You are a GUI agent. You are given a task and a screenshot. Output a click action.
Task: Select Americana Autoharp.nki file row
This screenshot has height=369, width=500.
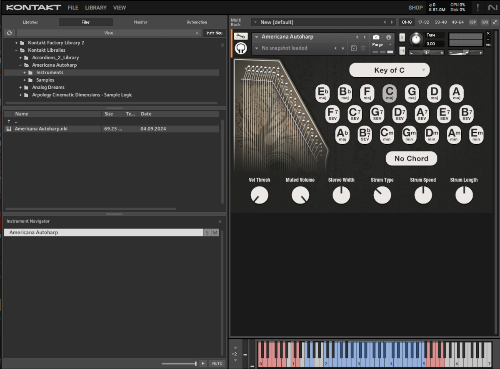[112, 129]
